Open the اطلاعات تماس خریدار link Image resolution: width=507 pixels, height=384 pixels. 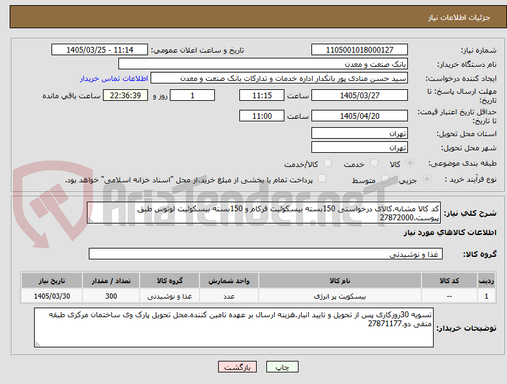[114, 78]
